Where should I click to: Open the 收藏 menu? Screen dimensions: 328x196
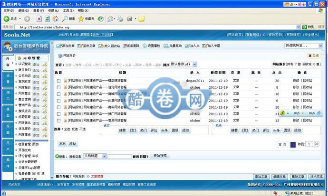(53, 10)
